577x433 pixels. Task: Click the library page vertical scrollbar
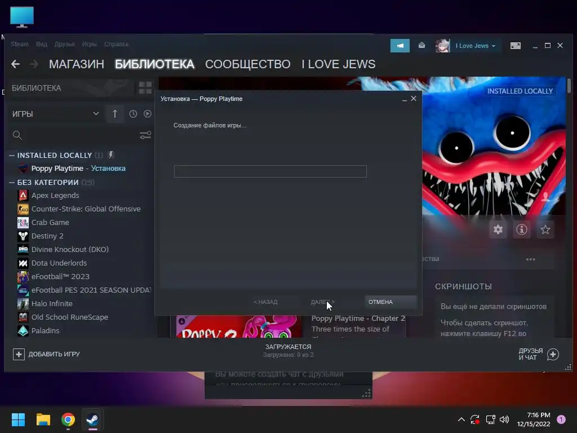pyautogui.click(x=569, y=86)
